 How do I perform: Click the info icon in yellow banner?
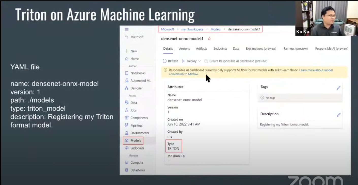point(165,70)
